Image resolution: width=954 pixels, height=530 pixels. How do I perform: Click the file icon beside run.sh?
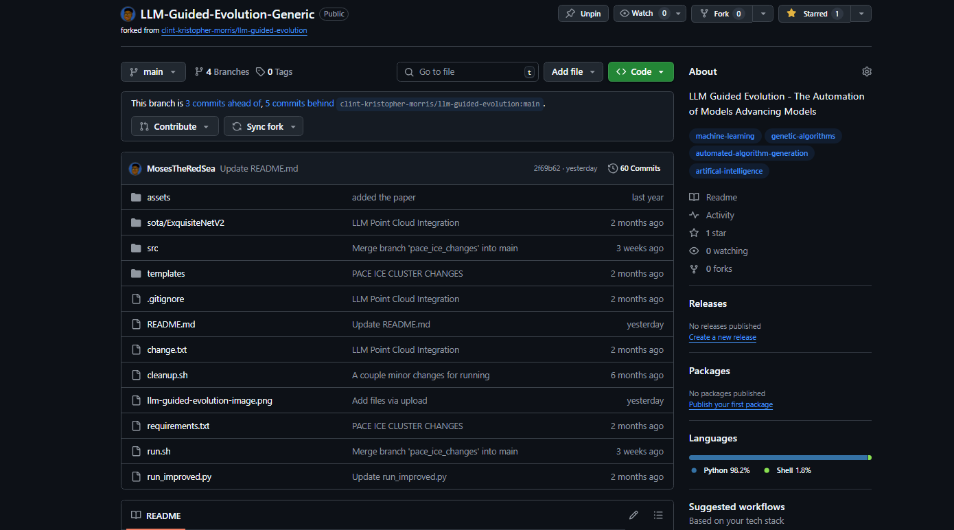click(135, 451)
